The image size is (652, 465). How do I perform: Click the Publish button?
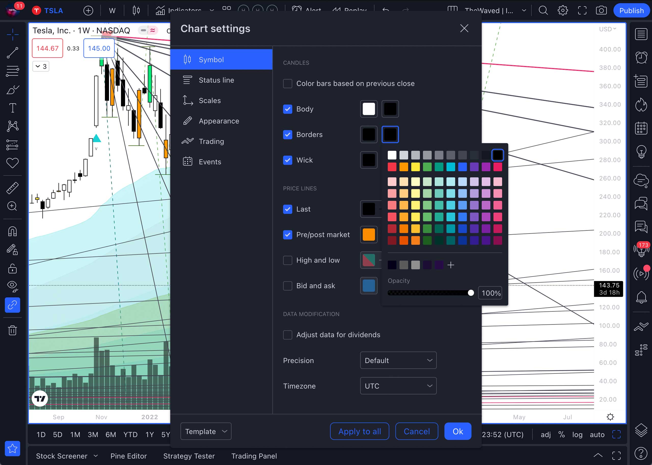pos(631,11)
